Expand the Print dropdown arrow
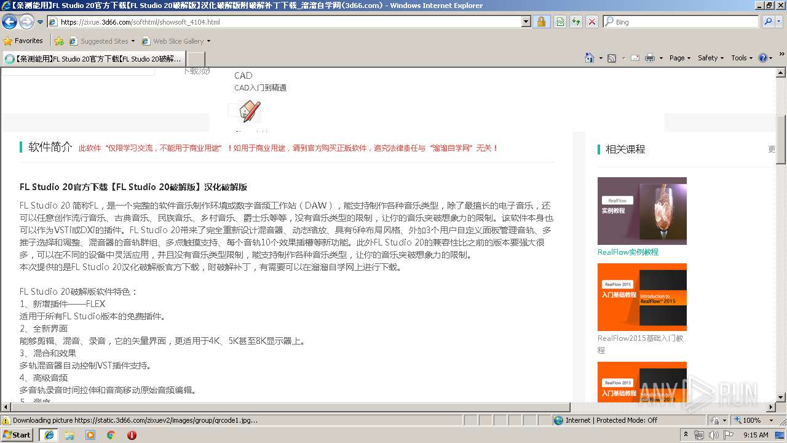The height and width of the screenshot is (443, 787). coord(661,58)
